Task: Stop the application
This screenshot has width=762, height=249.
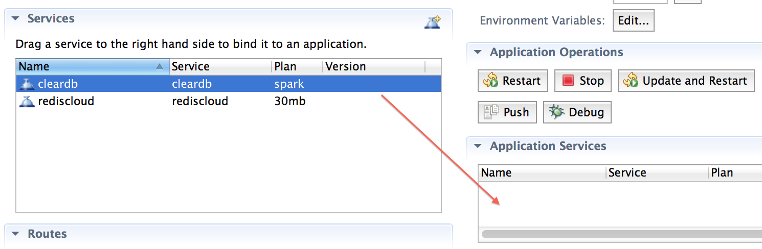Action: click(x=582, y=81)
